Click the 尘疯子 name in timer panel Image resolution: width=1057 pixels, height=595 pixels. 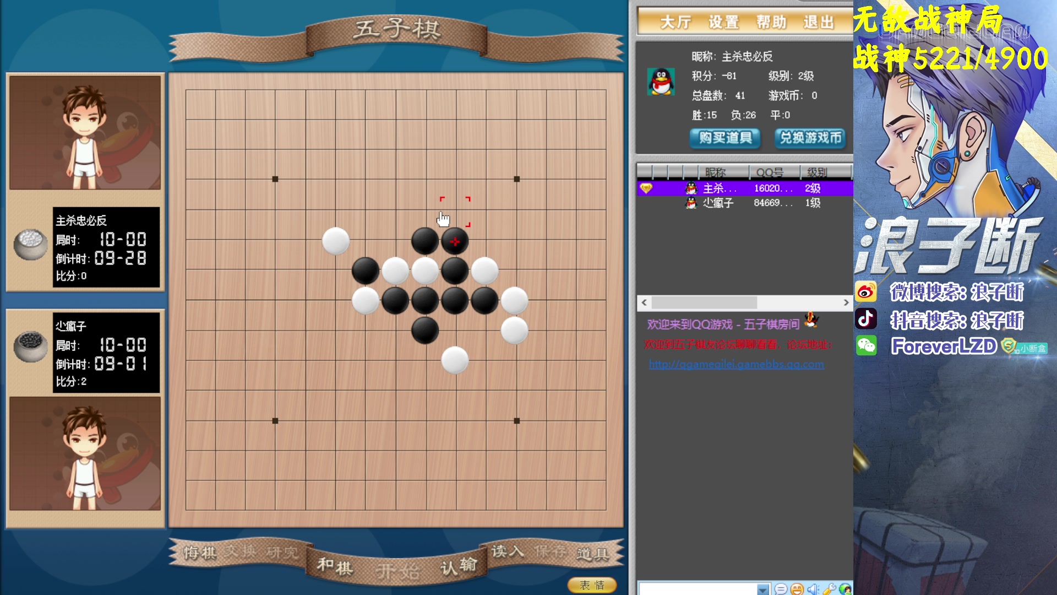[70, 326]
